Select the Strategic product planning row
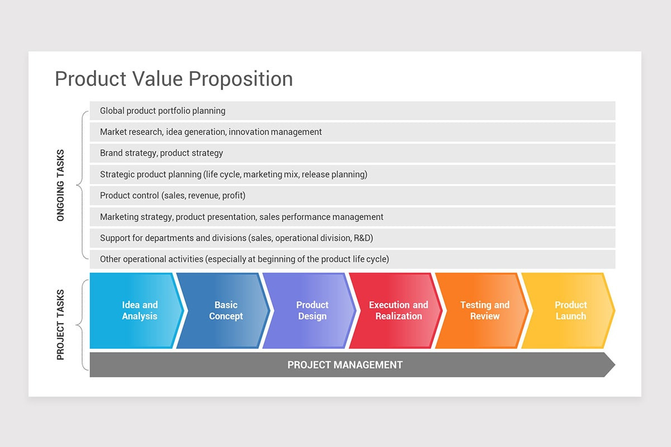This screenshot has width=671, height=447. point(352,174)
